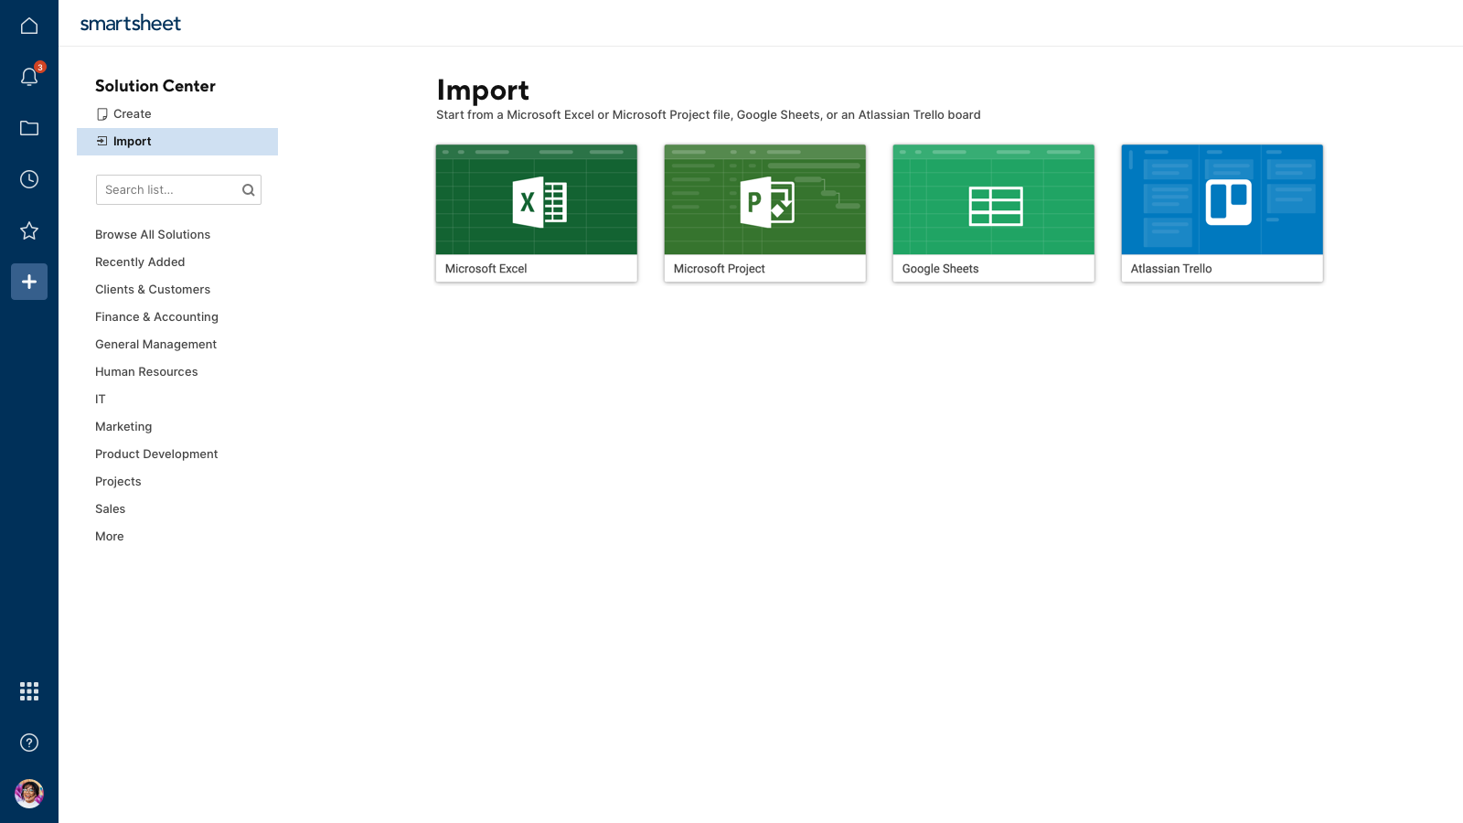
Task: Click inside the Search list input field
Action: [x=165, y=189]
